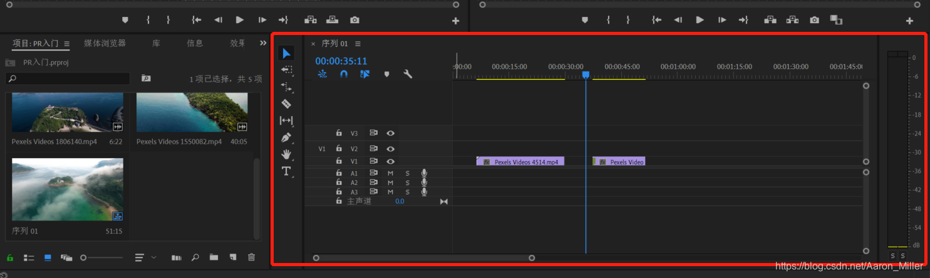The width and height of the screenshot is (930, 278).
Task: Solo audio track A2
Action: point(407,182)
